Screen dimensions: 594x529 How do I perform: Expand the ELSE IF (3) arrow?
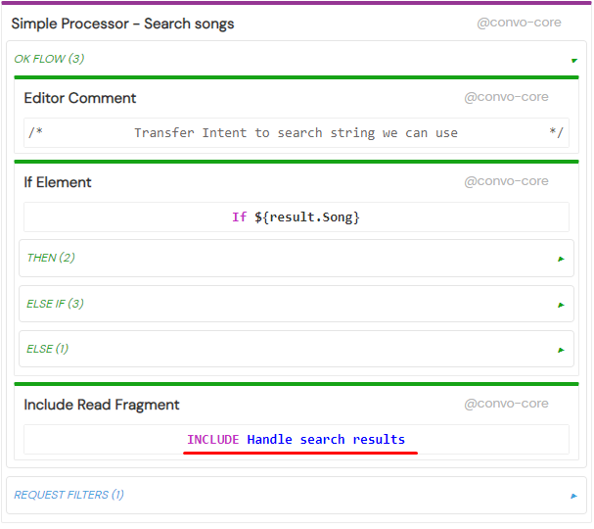pyautogui.click(x=561, y=305)
